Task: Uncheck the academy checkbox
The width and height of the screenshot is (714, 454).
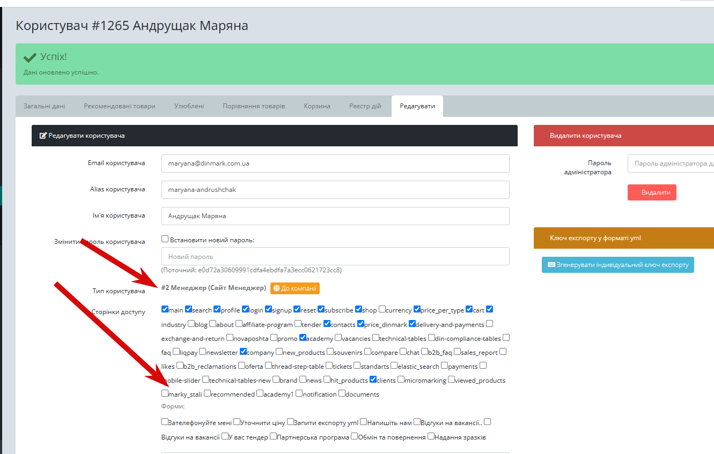Action: (x=303, y=338)
